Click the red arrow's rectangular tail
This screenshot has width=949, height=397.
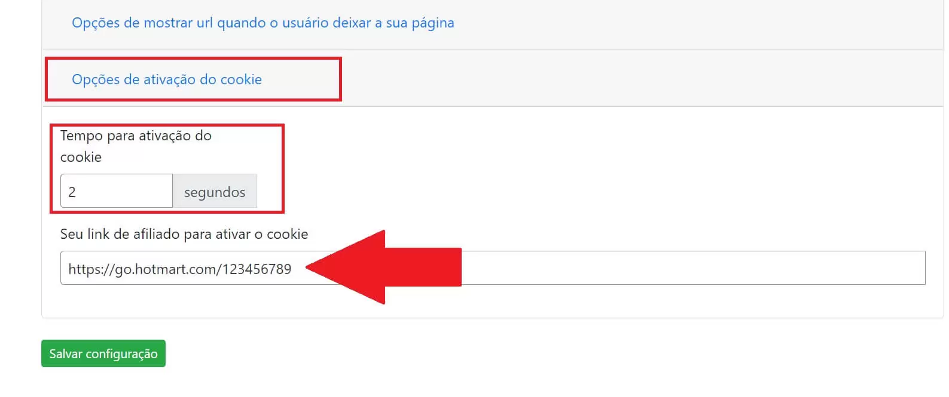423,267
